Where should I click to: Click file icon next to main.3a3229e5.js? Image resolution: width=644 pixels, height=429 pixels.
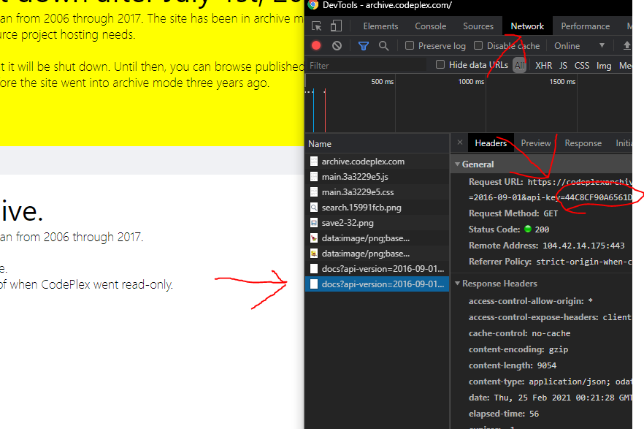pyautogui.click(x=314, y=177)
